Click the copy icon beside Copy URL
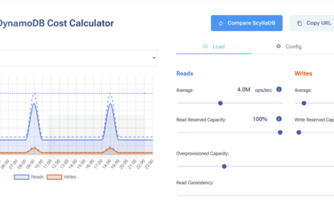This screenshot has height=200, width=334. tap(299, 23)
